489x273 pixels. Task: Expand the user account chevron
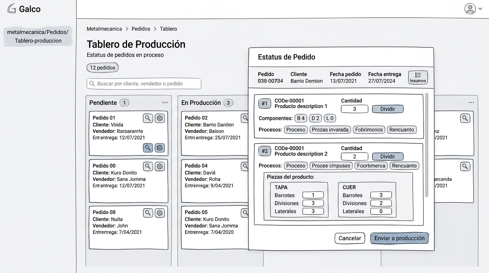coord(480,9)
